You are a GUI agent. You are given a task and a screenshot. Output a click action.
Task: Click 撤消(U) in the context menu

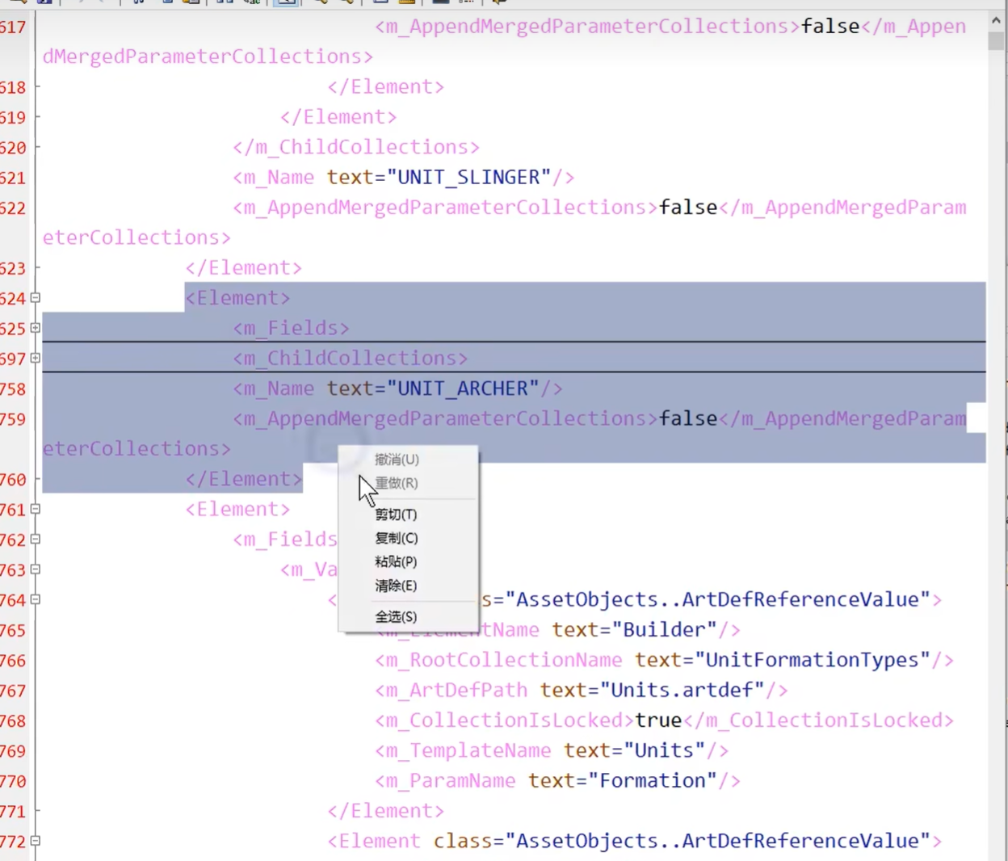pos(397,460)
